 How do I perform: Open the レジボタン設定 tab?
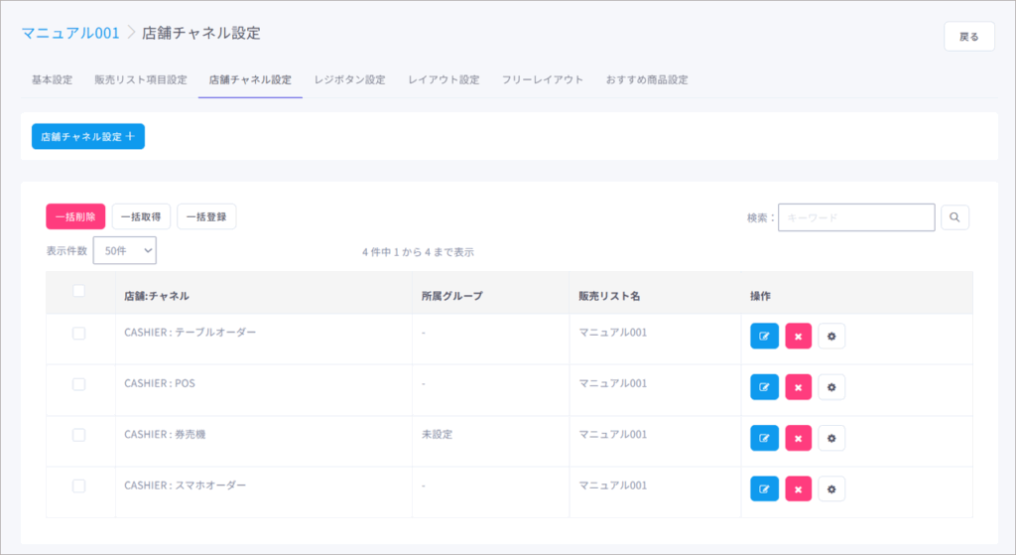pyautogui.click(x=349, y=79)
